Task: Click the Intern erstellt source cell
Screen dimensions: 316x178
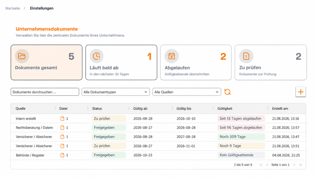Action: click(x=26, y=119)
